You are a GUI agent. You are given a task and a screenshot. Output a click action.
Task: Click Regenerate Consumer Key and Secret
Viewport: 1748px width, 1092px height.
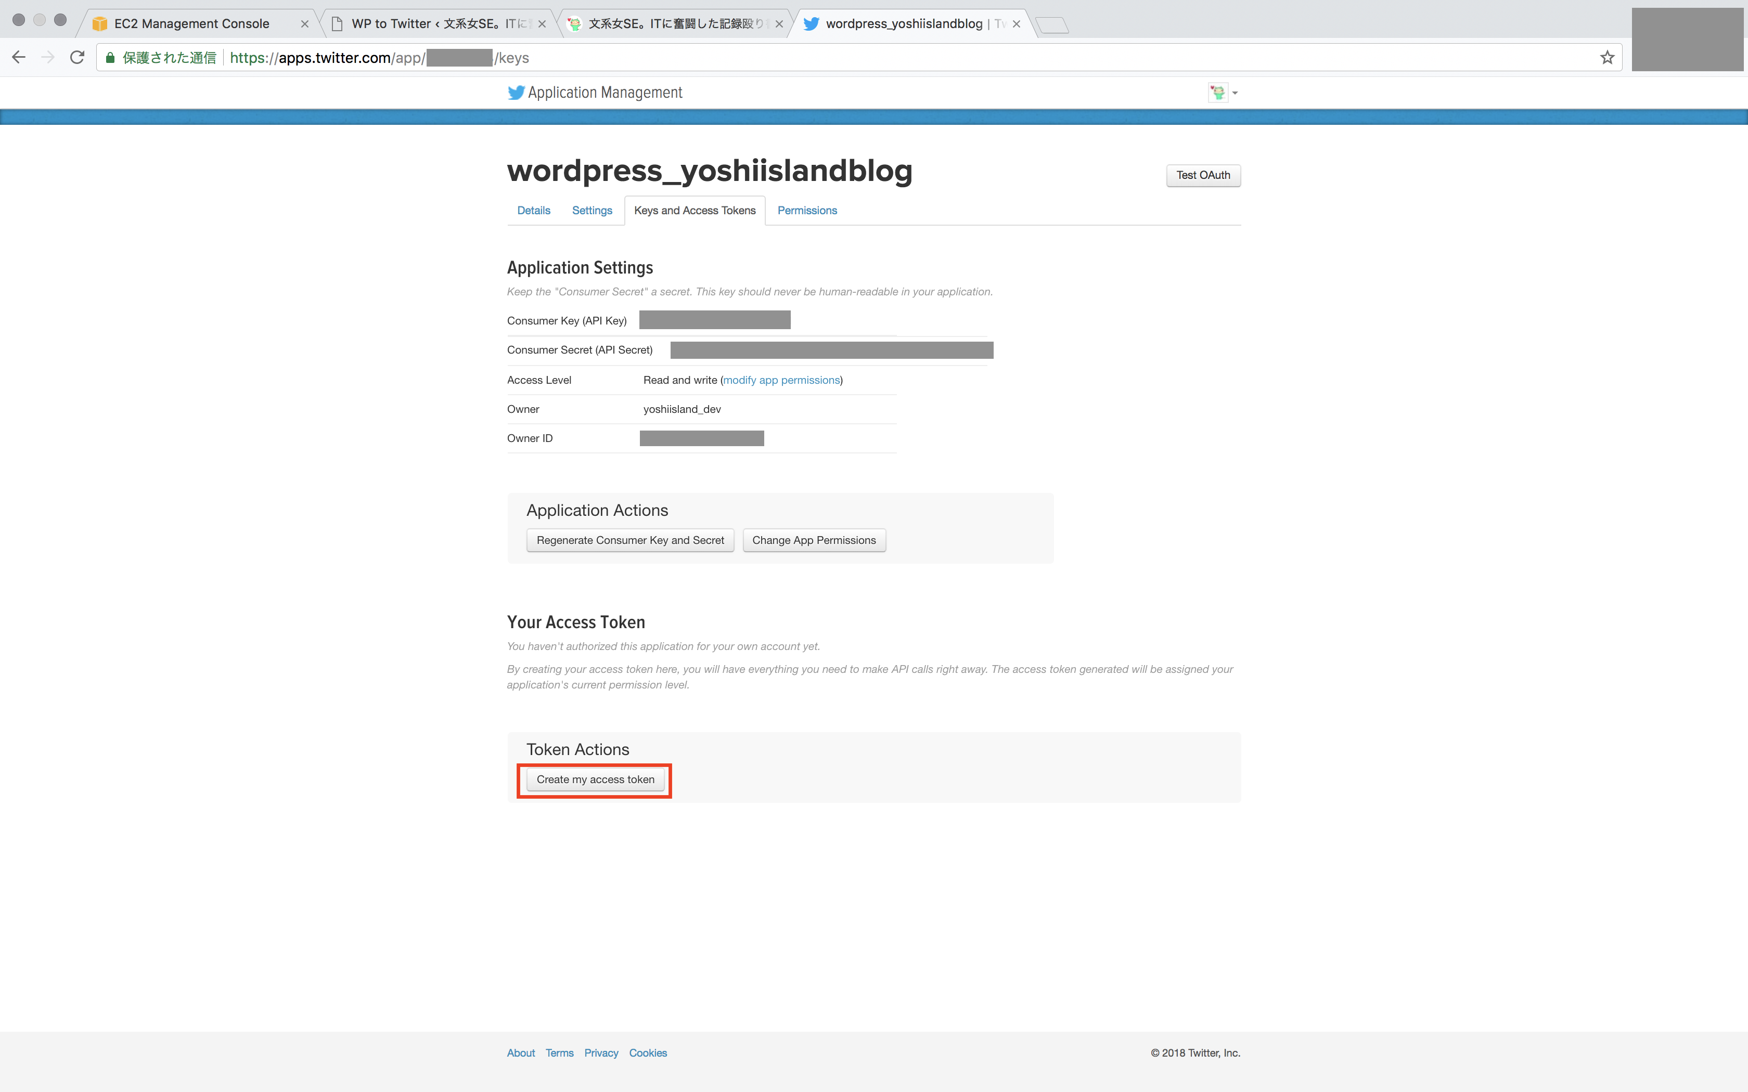coord(630,540)
